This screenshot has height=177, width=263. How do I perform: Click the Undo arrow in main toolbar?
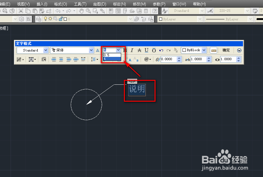58,11
